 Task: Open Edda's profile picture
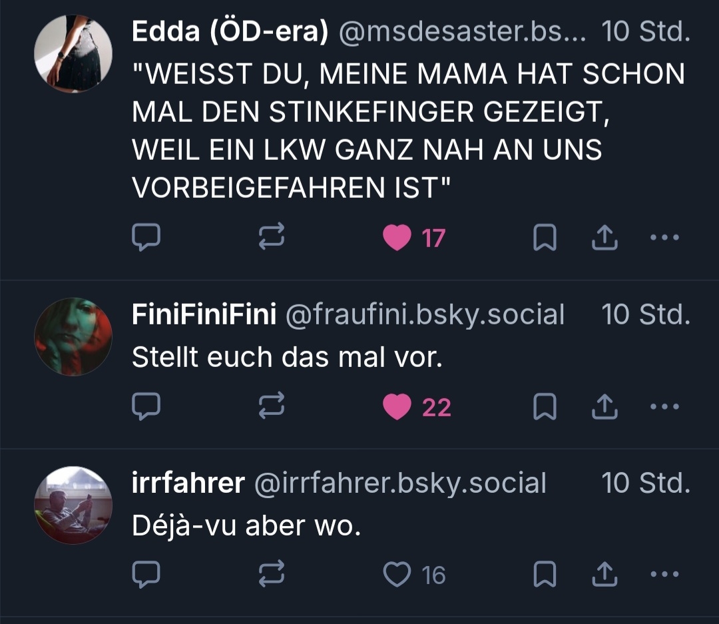(x=73, y=53)
